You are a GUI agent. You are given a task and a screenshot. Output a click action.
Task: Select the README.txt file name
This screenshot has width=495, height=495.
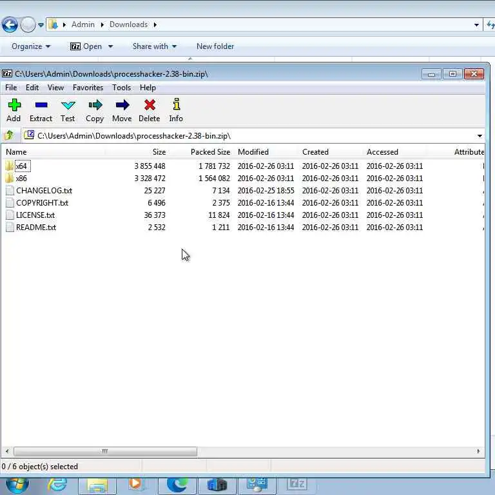pyautogui.click(x=36, y=228)
